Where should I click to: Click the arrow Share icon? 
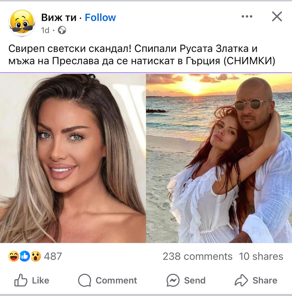click(241, 280)
